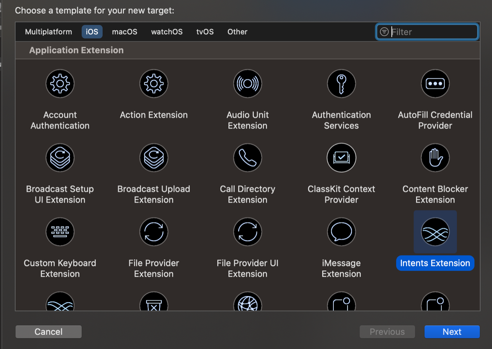
Task: Pick the Call Directory Extension phone icon
Action: [x=248, y=158]
